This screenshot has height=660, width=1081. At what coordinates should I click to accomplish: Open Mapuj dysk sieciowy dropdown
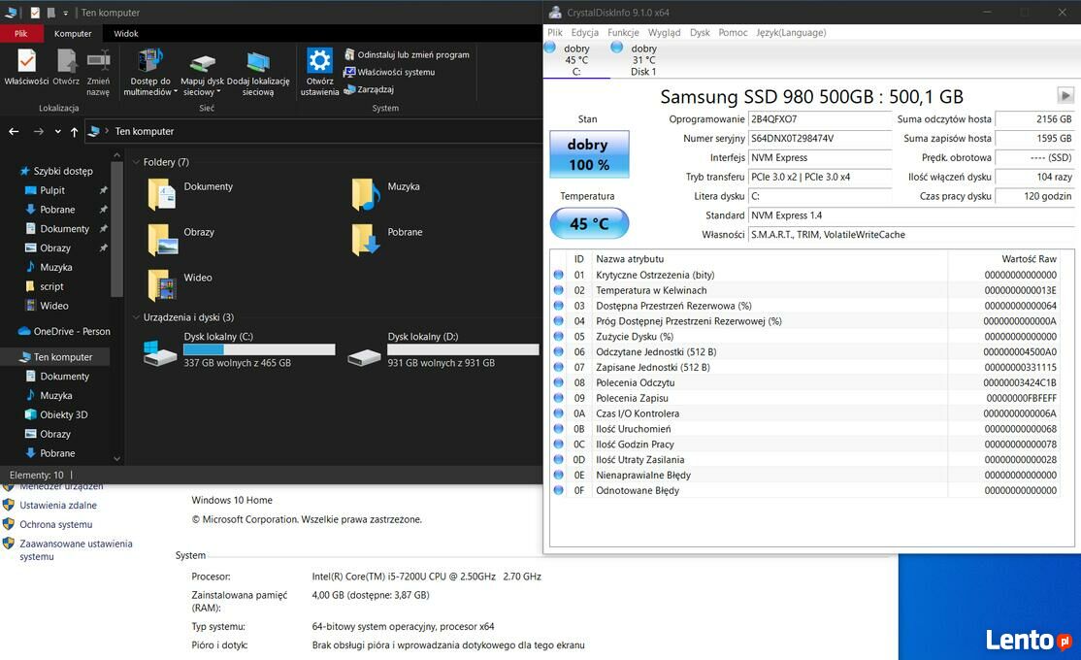coord(202,73)
